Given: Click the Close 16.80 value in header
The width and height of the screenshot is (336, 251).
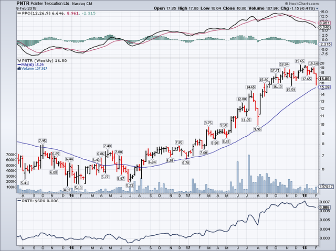Looking at the screenshot, I should click(235, 8).
